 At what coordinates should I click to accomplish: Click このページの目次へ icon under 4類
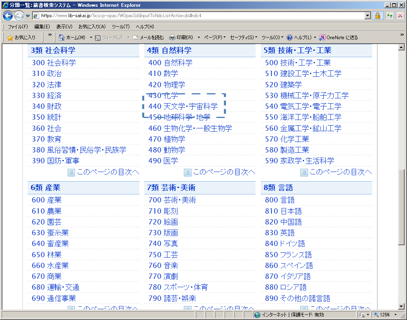[187, 172]
